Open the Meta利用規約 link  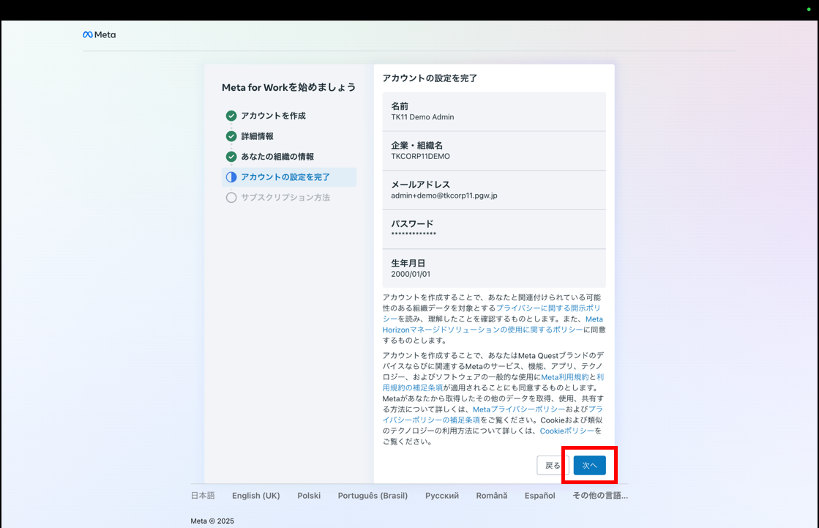pyautogui.click(x=564, y=377)
